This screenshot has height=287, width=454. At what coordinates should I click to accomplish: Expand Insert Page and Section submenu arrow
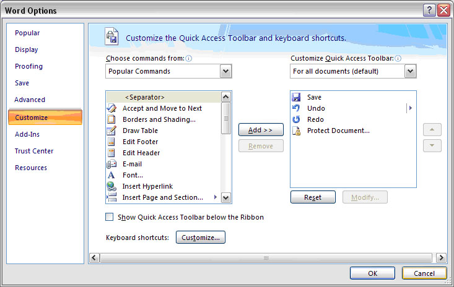(215, 197)
